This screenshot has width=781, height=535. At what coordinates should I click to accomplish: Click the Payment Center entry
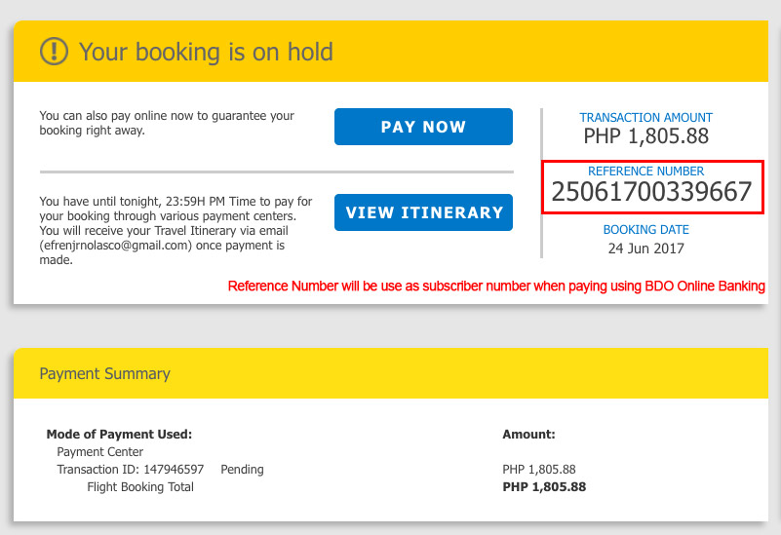point(100,451)
